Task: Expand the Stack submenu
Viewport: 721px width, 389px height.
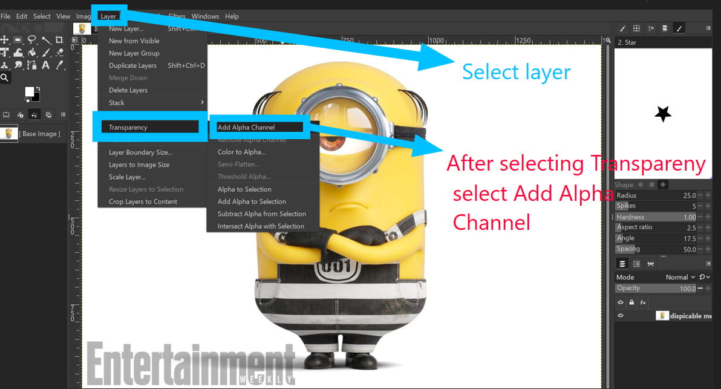Action: click(152, 102)
